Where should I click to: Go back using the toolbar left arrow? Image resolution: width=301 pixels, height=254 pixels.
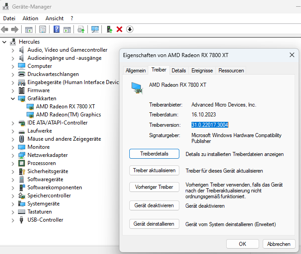[5, 30]
